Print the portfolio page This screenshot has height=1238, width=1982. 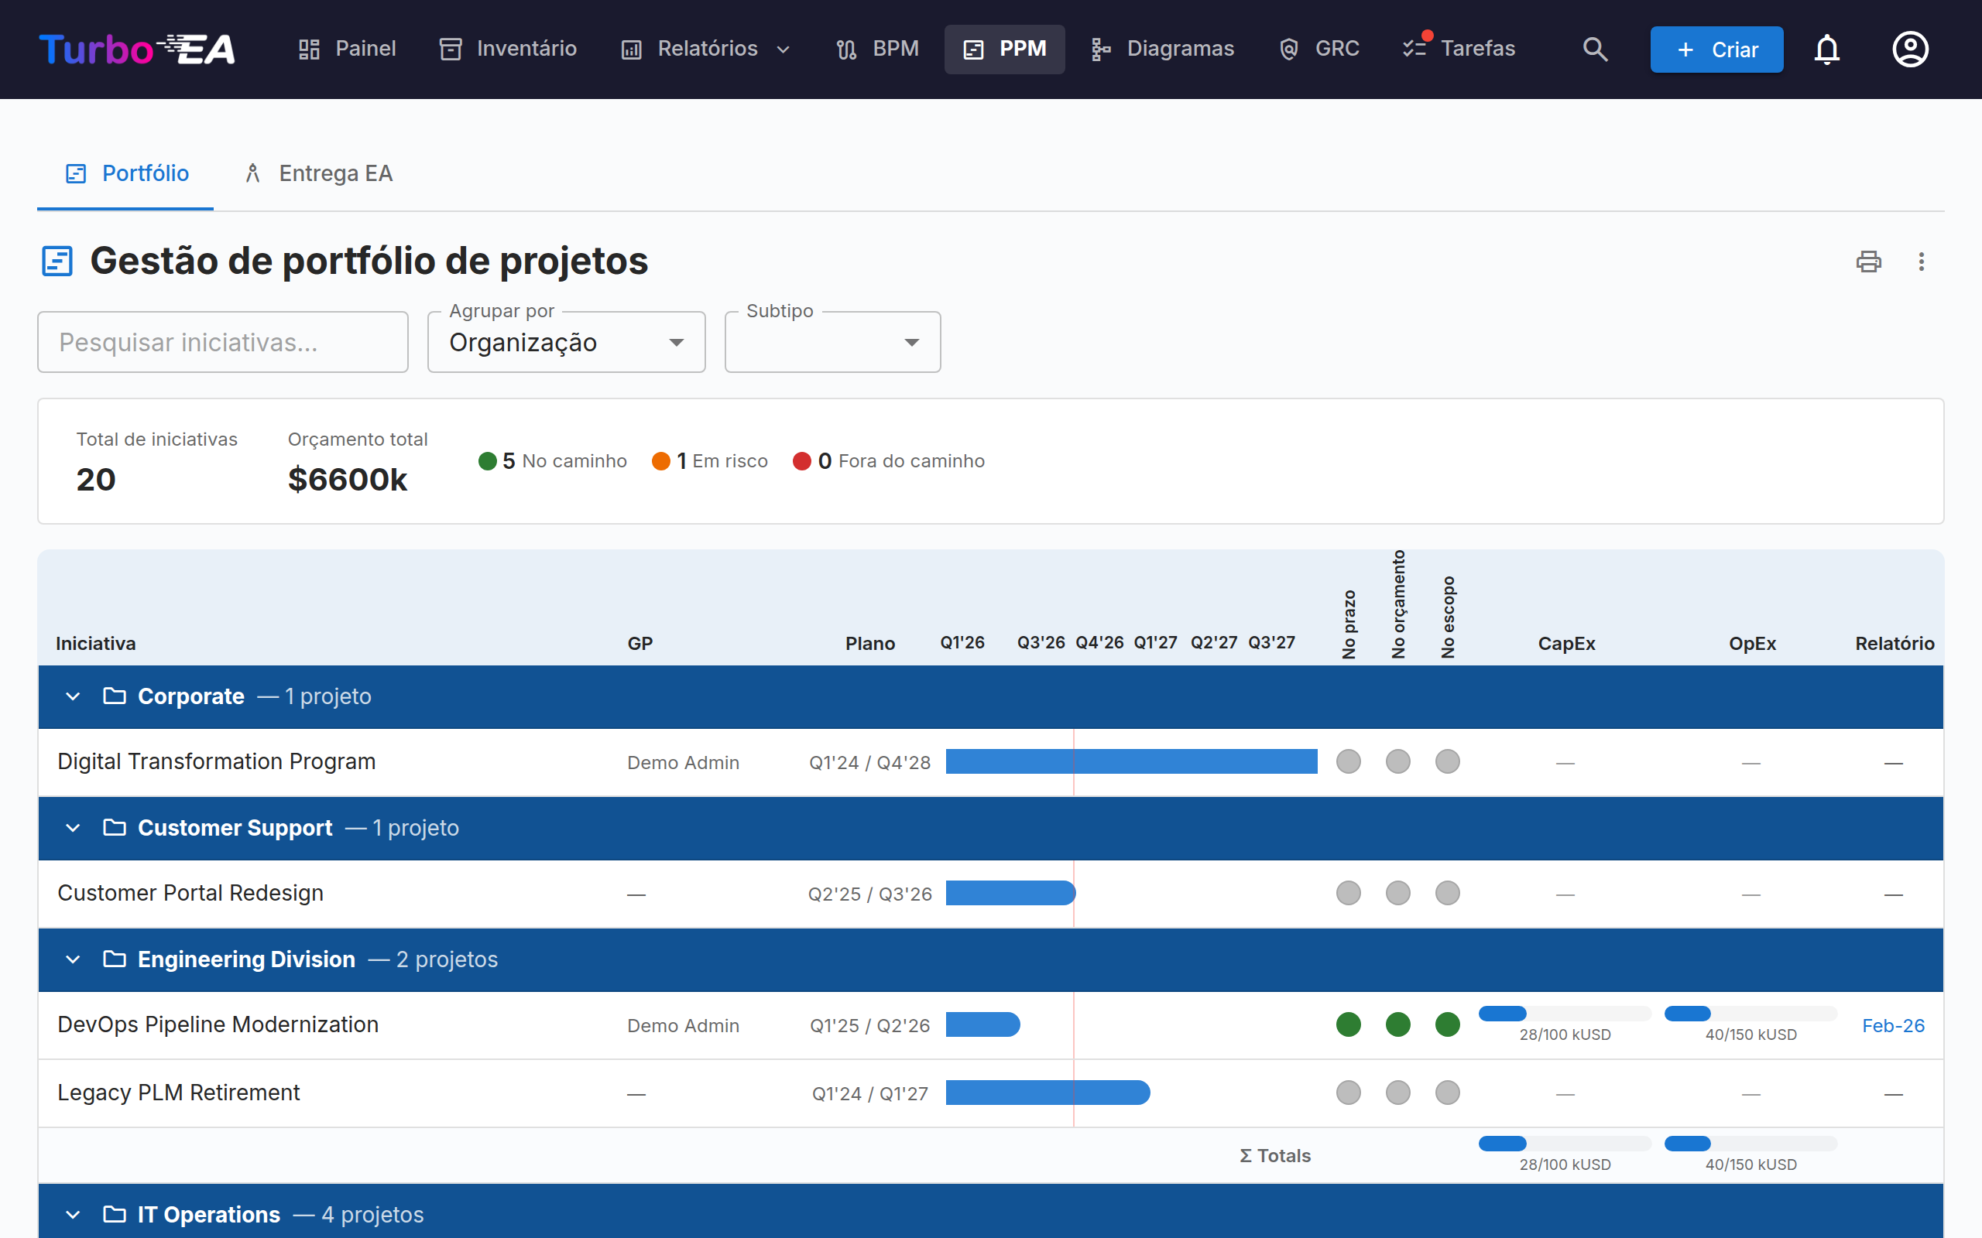(x=1868, y=262)
